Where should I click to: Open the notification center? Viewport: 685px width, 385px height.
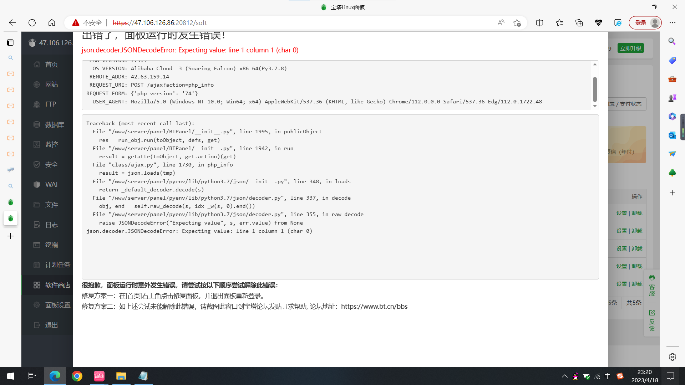tap(670, 376)
